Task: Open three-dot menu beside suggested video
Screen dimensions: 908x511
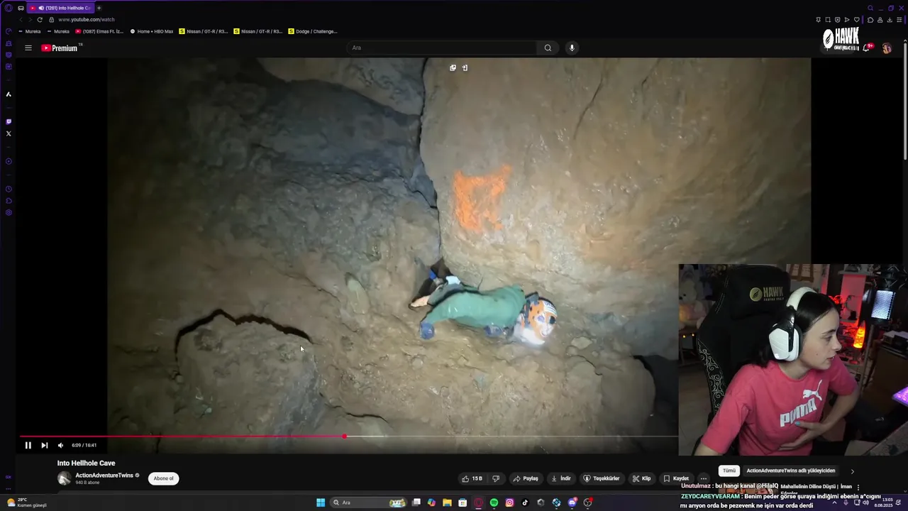Action: pyautogui.click(x=858, y=488)
